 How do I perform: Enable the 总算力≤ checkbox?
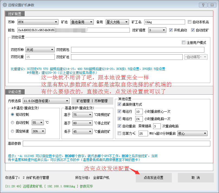pos(119,133)
